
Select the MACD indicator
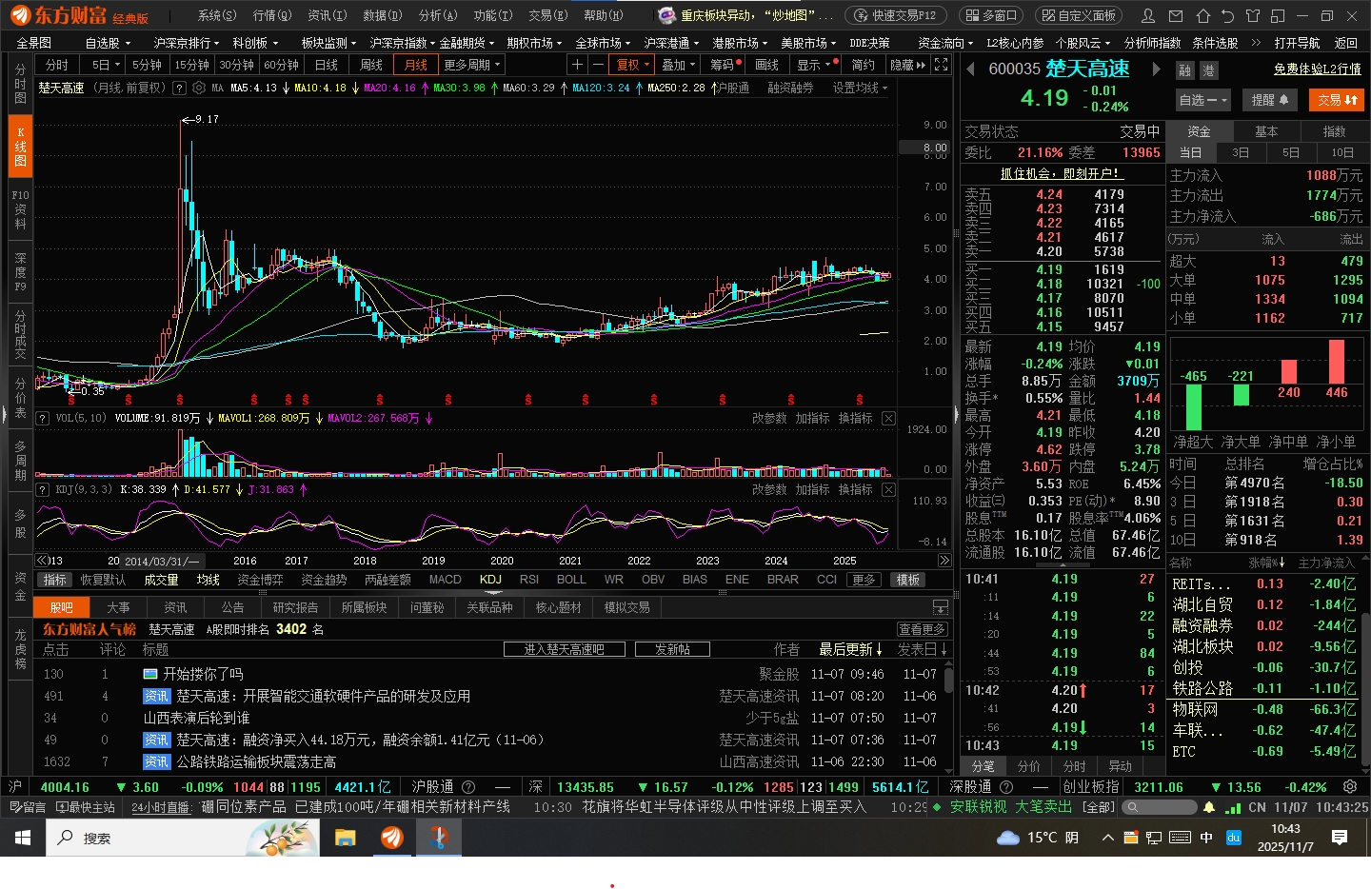[445, 580]
